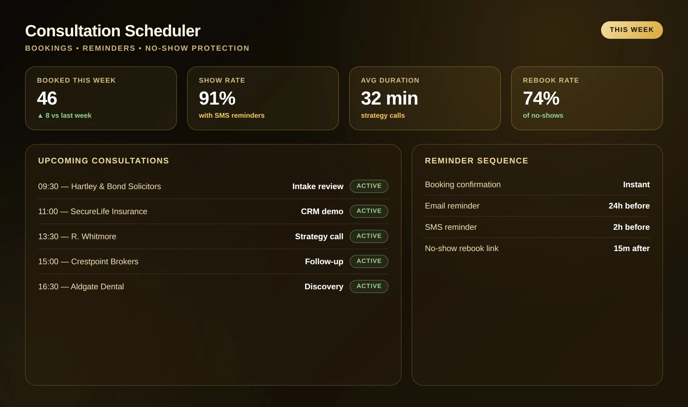
Task: Click the THIS WEEK filter pill
Action: pyautogui.click(x=632, y=30)
